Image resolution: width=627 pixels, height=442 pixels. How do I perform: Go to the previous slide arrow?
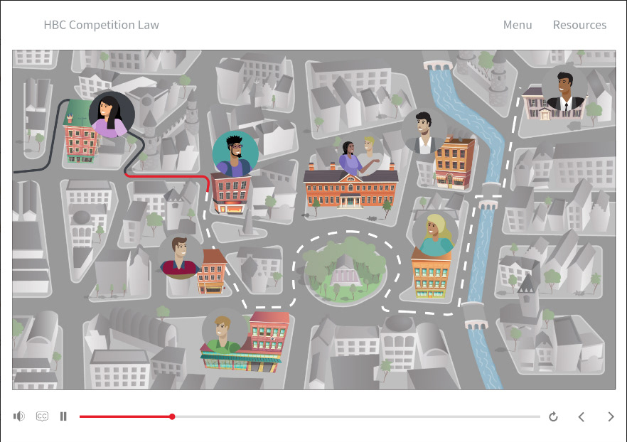click(582, 417)
